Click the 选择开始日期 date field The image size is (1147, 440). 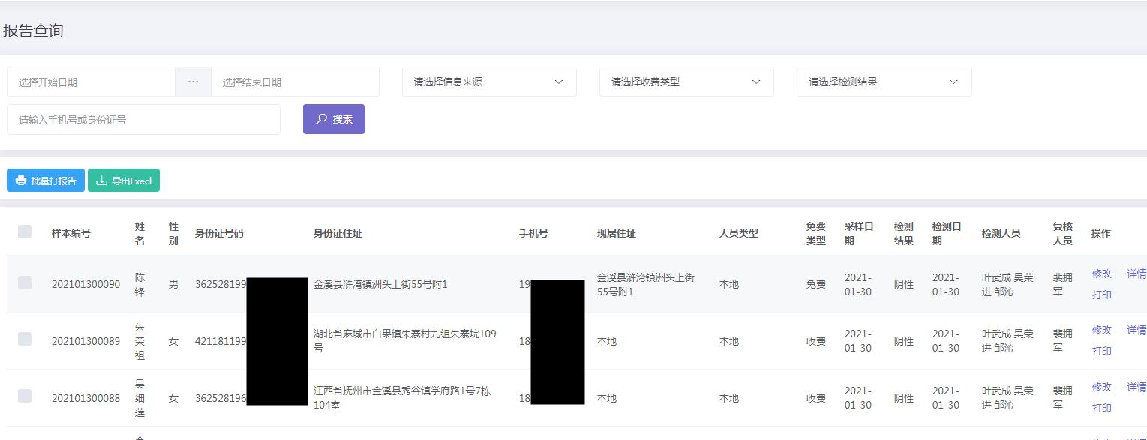[90, 81]
